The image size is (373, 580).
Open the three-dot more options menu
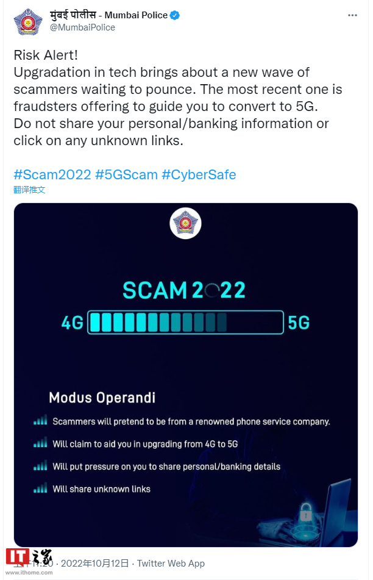[x=352, y=15]
